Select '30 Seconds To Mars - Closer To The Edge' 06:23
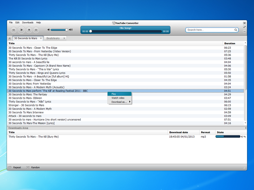The width and height of the screenshot is (254, 190). 125,48
